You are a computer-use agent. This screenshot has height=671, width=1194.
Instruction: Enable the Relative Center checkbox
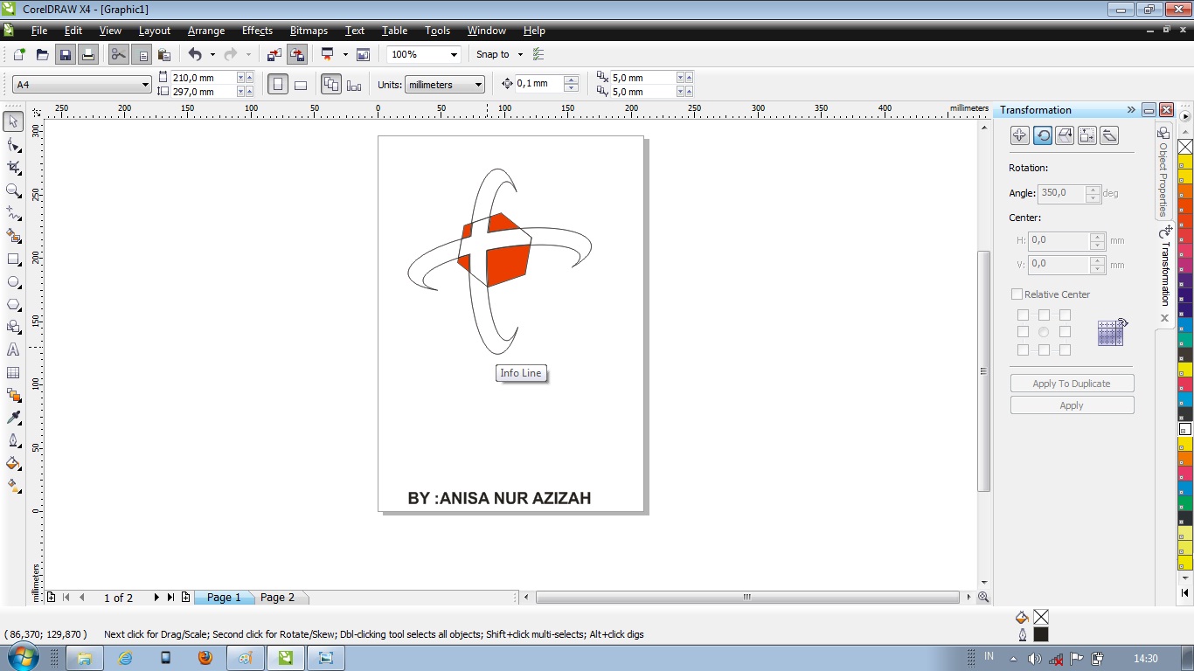(1017, 294)
